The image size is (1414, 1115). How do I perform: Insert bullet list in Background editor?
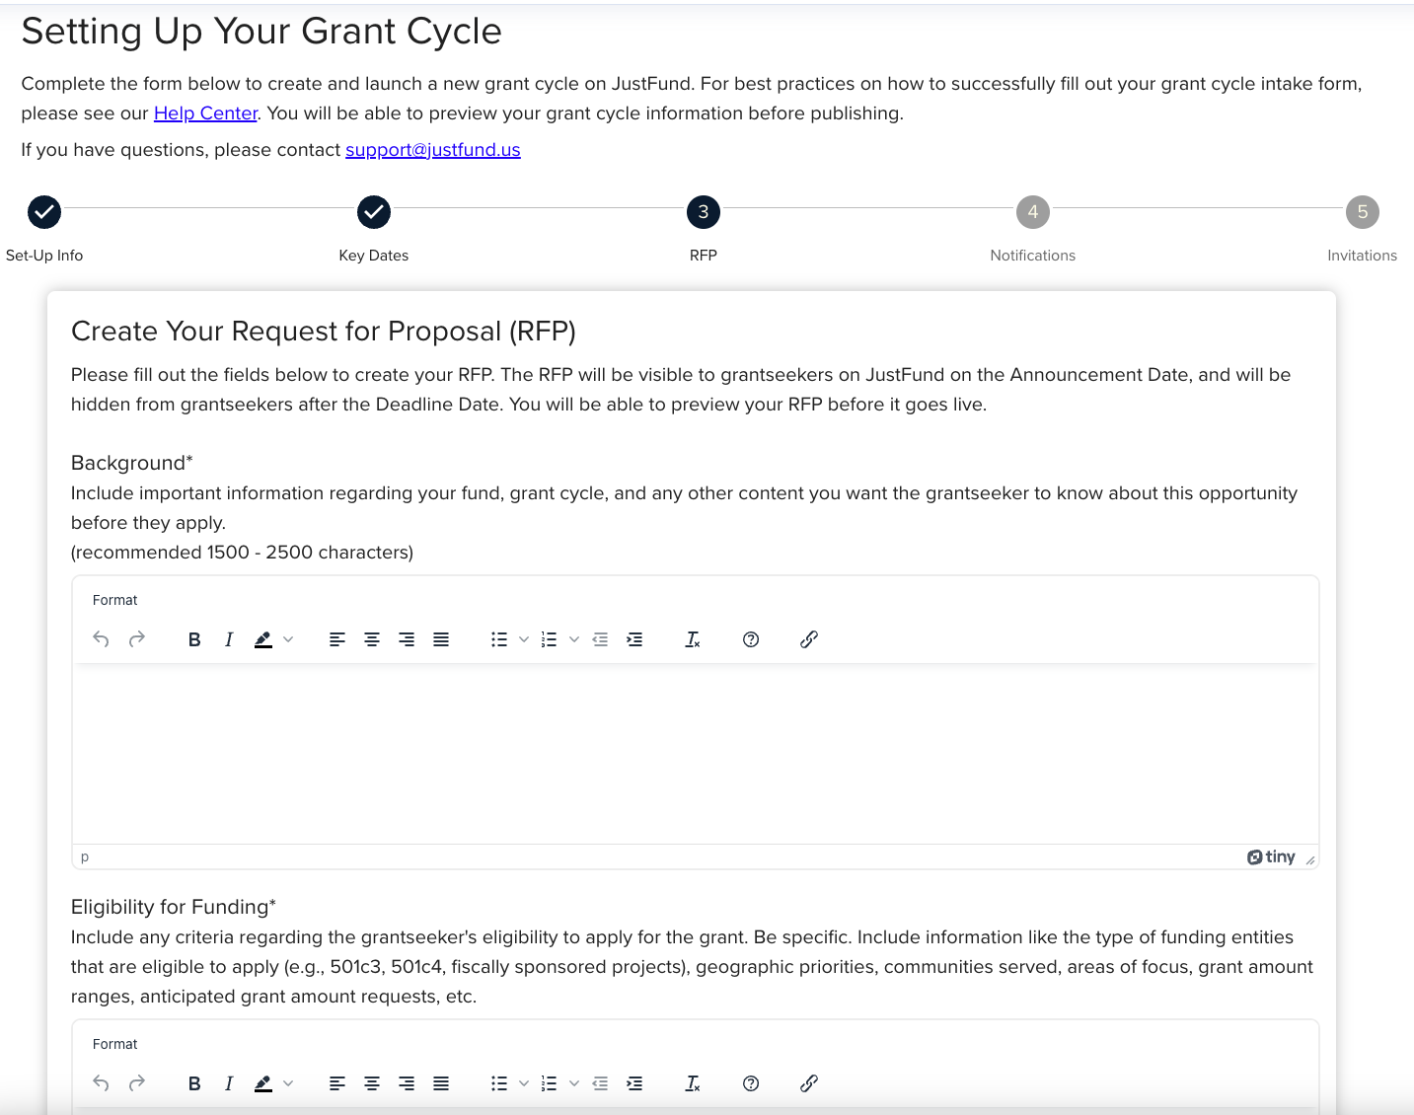(x=499, y=639)
